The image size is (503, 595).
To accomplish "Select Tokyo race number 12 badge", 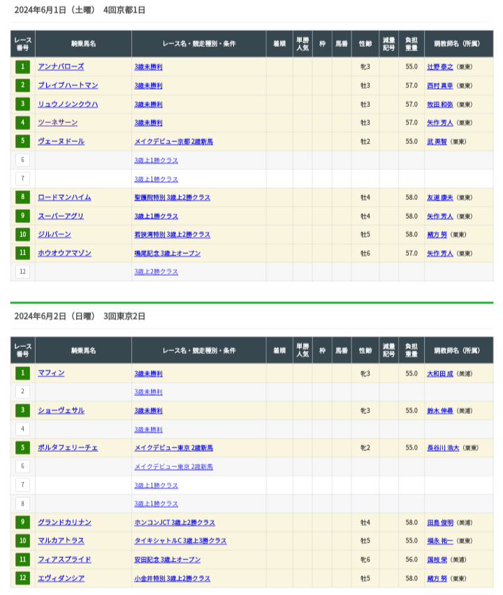I will [x=23, y=578].
